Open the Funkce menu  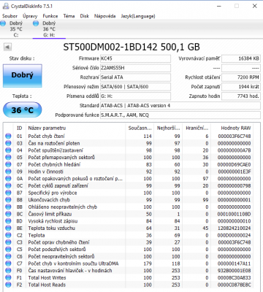pos(50,16)
